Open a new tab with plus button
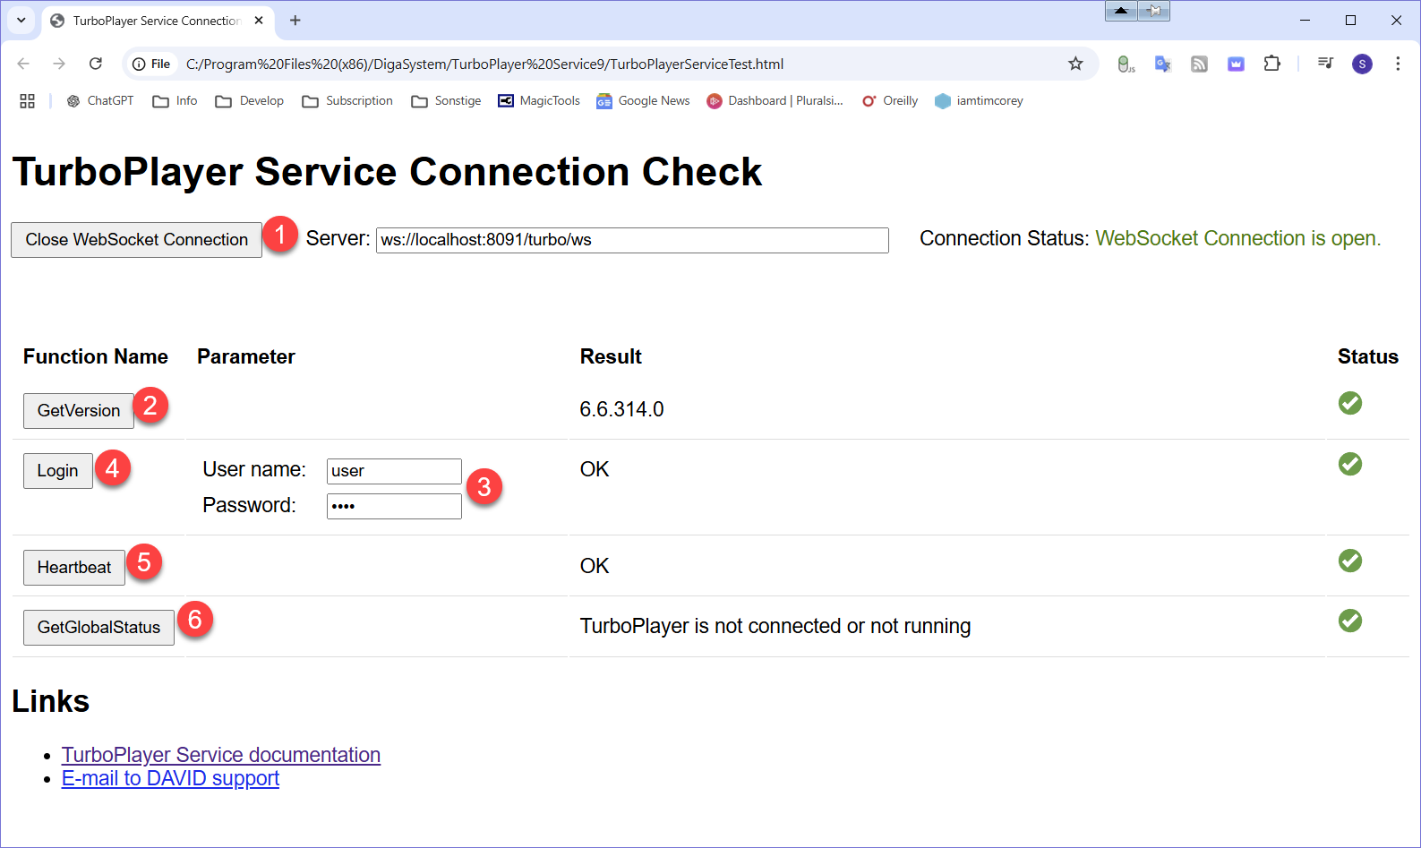 (295, 20)
